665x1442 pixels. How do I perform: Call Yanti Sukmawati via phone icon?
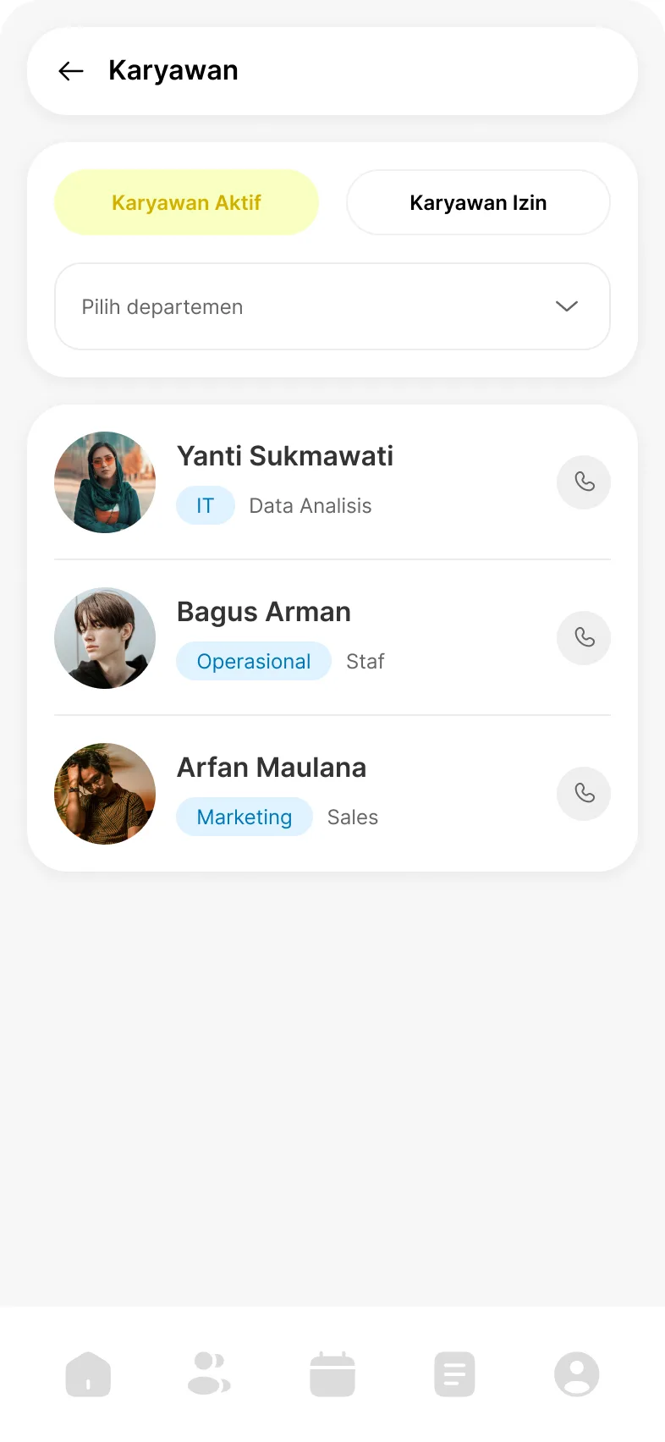(584, 482)
